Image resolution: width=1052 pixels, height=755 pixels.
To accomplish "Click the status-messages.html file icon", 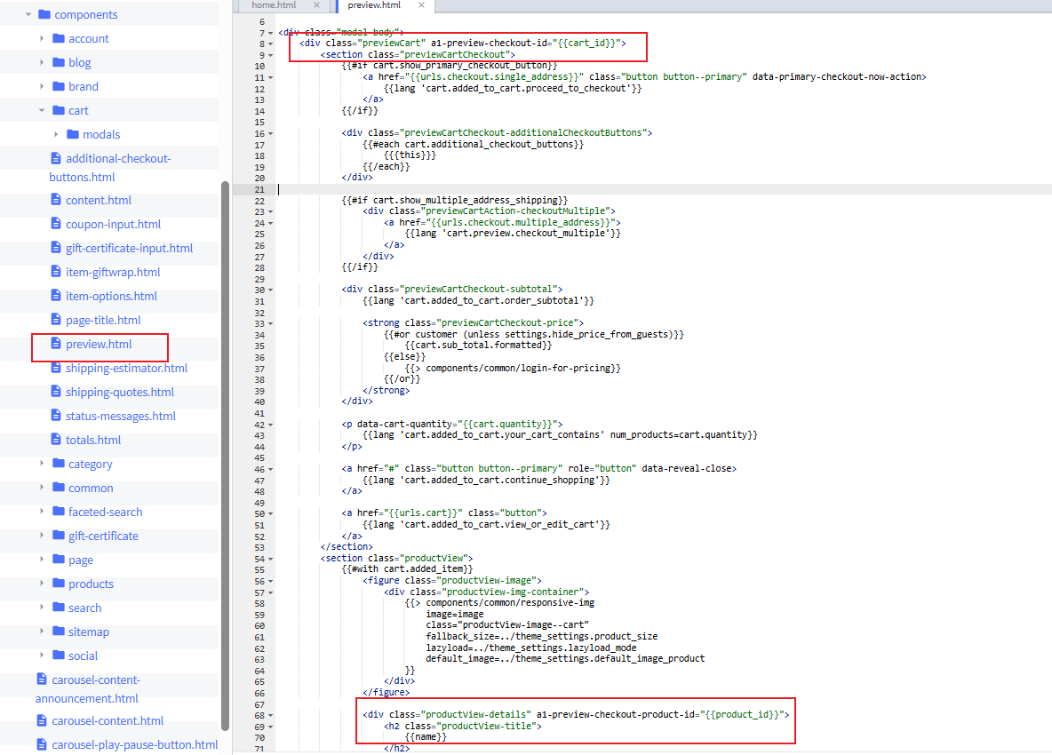I will [x=56, y=416].
